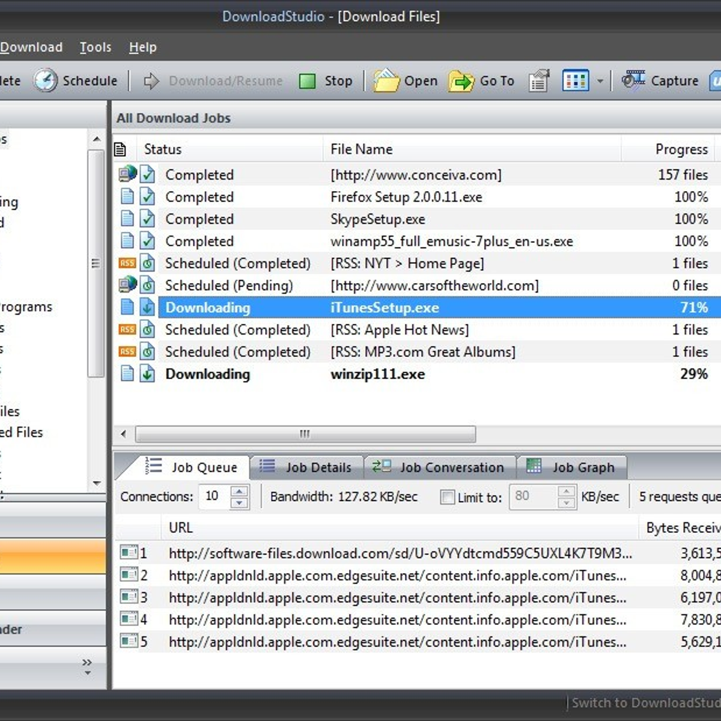The image size is (721, 721).
Task: Click the download arrow icon for iTunesSetup.exe
Action: (148, 307)
